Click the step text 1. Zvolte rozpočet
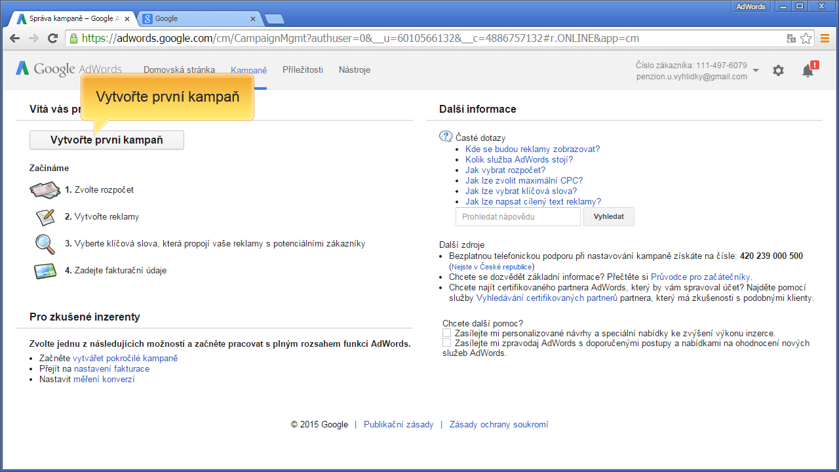The width and height of the screenshot is (839, 472). tap(99, 189)
